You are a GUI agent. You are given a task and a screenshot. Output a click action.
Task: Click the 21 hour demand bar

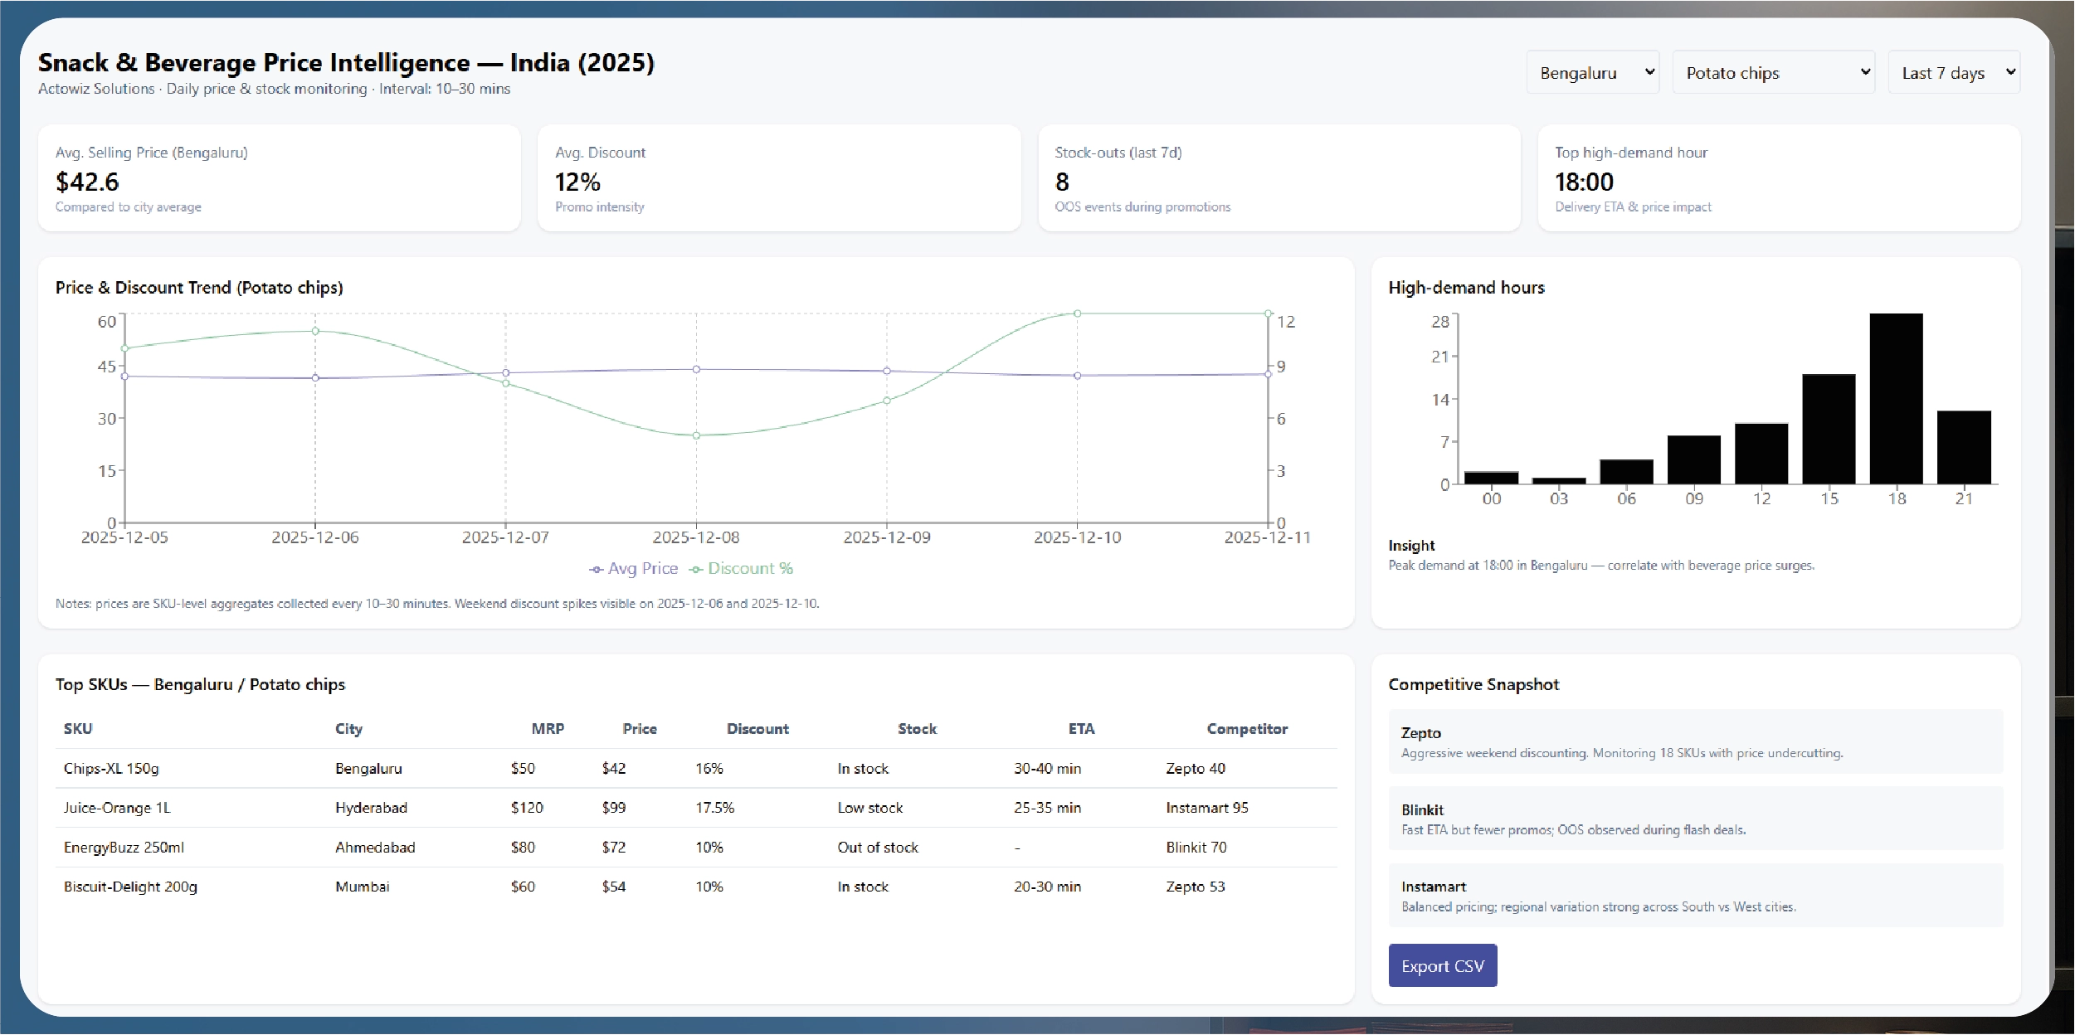[1963, 447]
